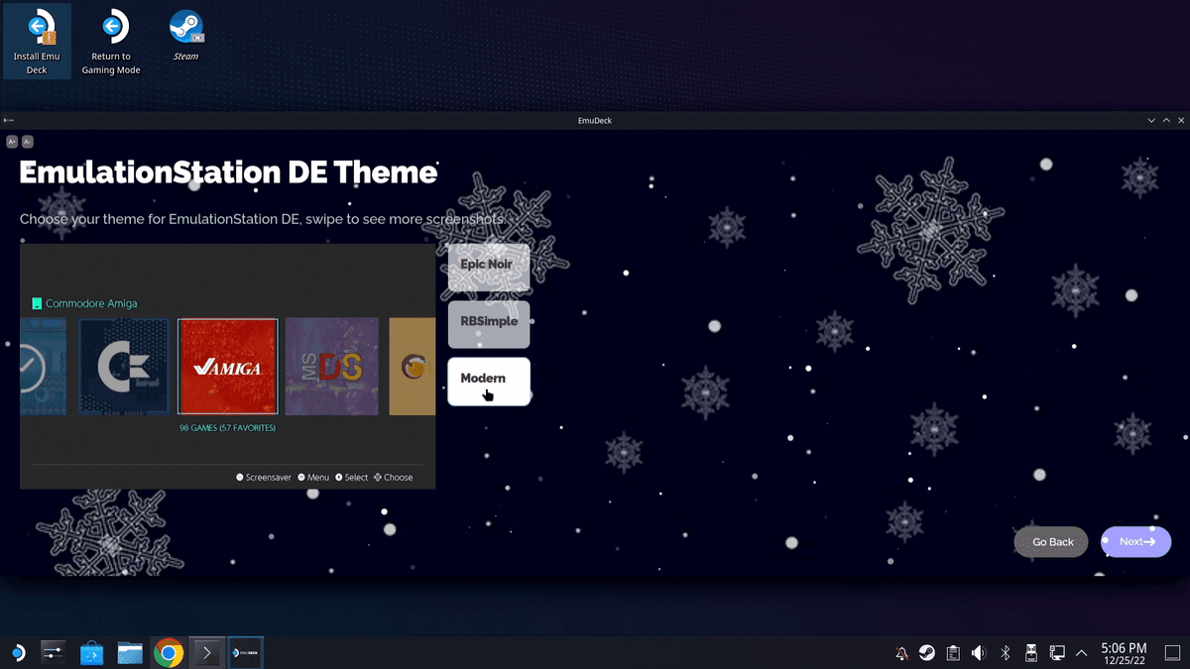The width and height of the screenshot is (1190, 669).
Task: Open the notifications bell in tray
Action: tap(901, 653)
